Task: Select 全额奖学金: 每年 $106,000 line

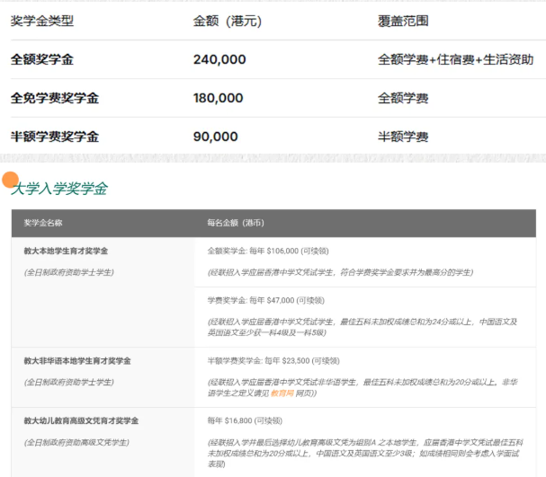Action: [x=268, y=251]
